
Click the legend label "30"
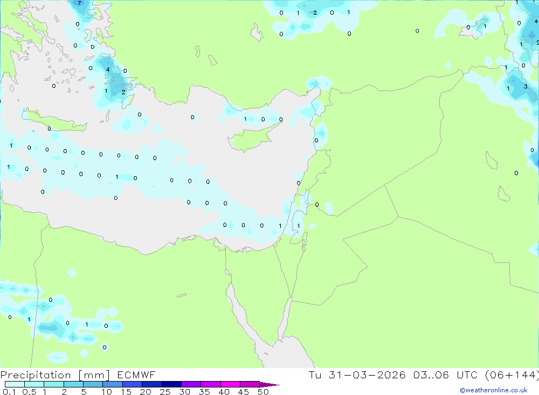pos(184,392)
